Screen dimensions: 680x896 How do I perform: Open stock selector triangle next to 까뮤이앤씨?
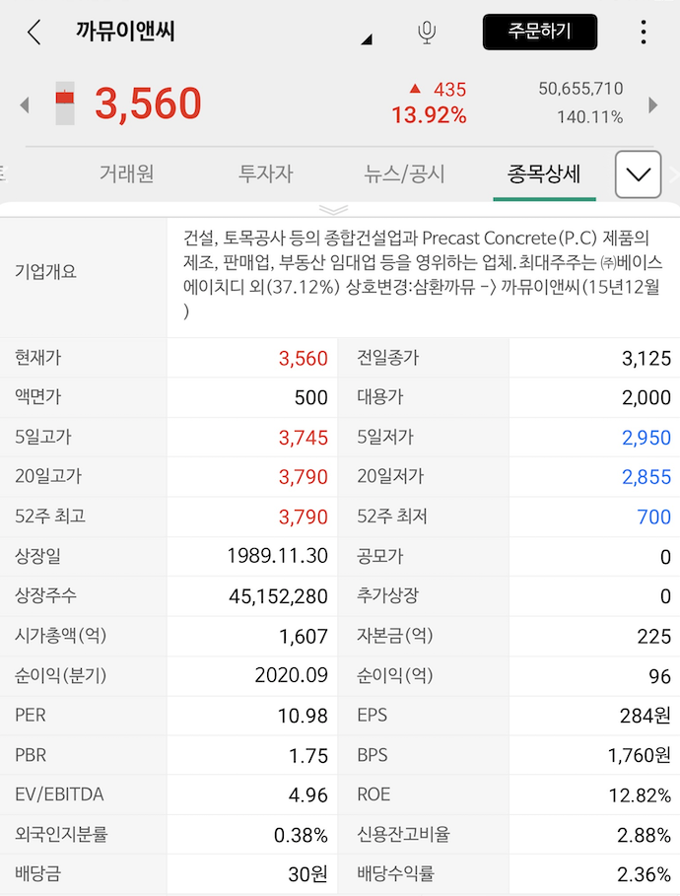pos(367,39)
